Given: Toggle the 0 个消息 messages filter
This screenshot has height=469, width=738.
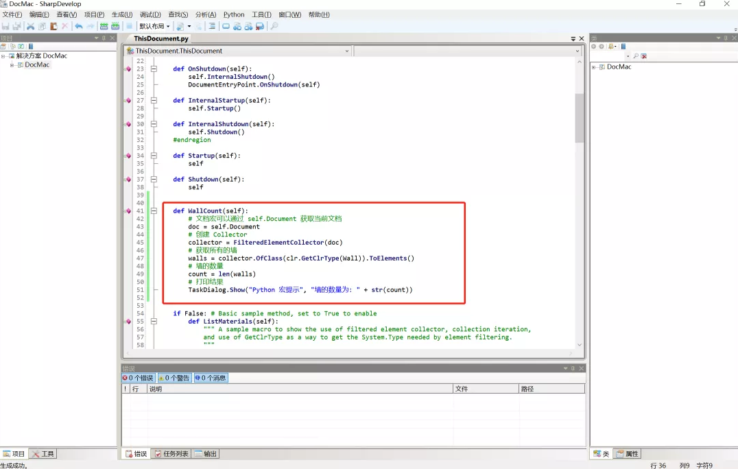Looking at the screenshot, I should pos(211,378).
